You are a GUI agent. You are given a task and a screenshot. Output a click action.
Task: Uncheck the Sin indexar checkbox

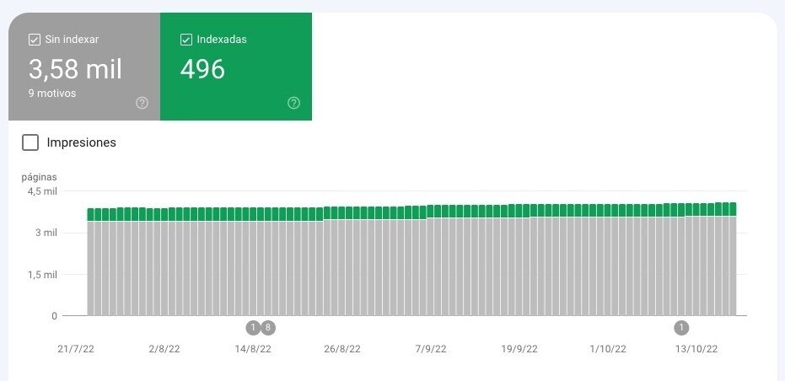[35, 40]
